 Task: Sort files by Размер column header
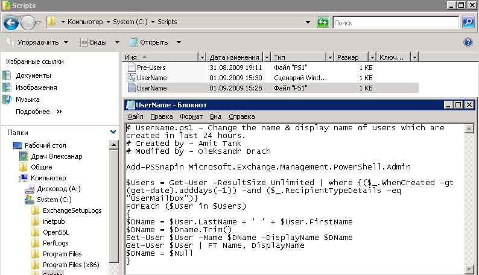click(351, 57)
